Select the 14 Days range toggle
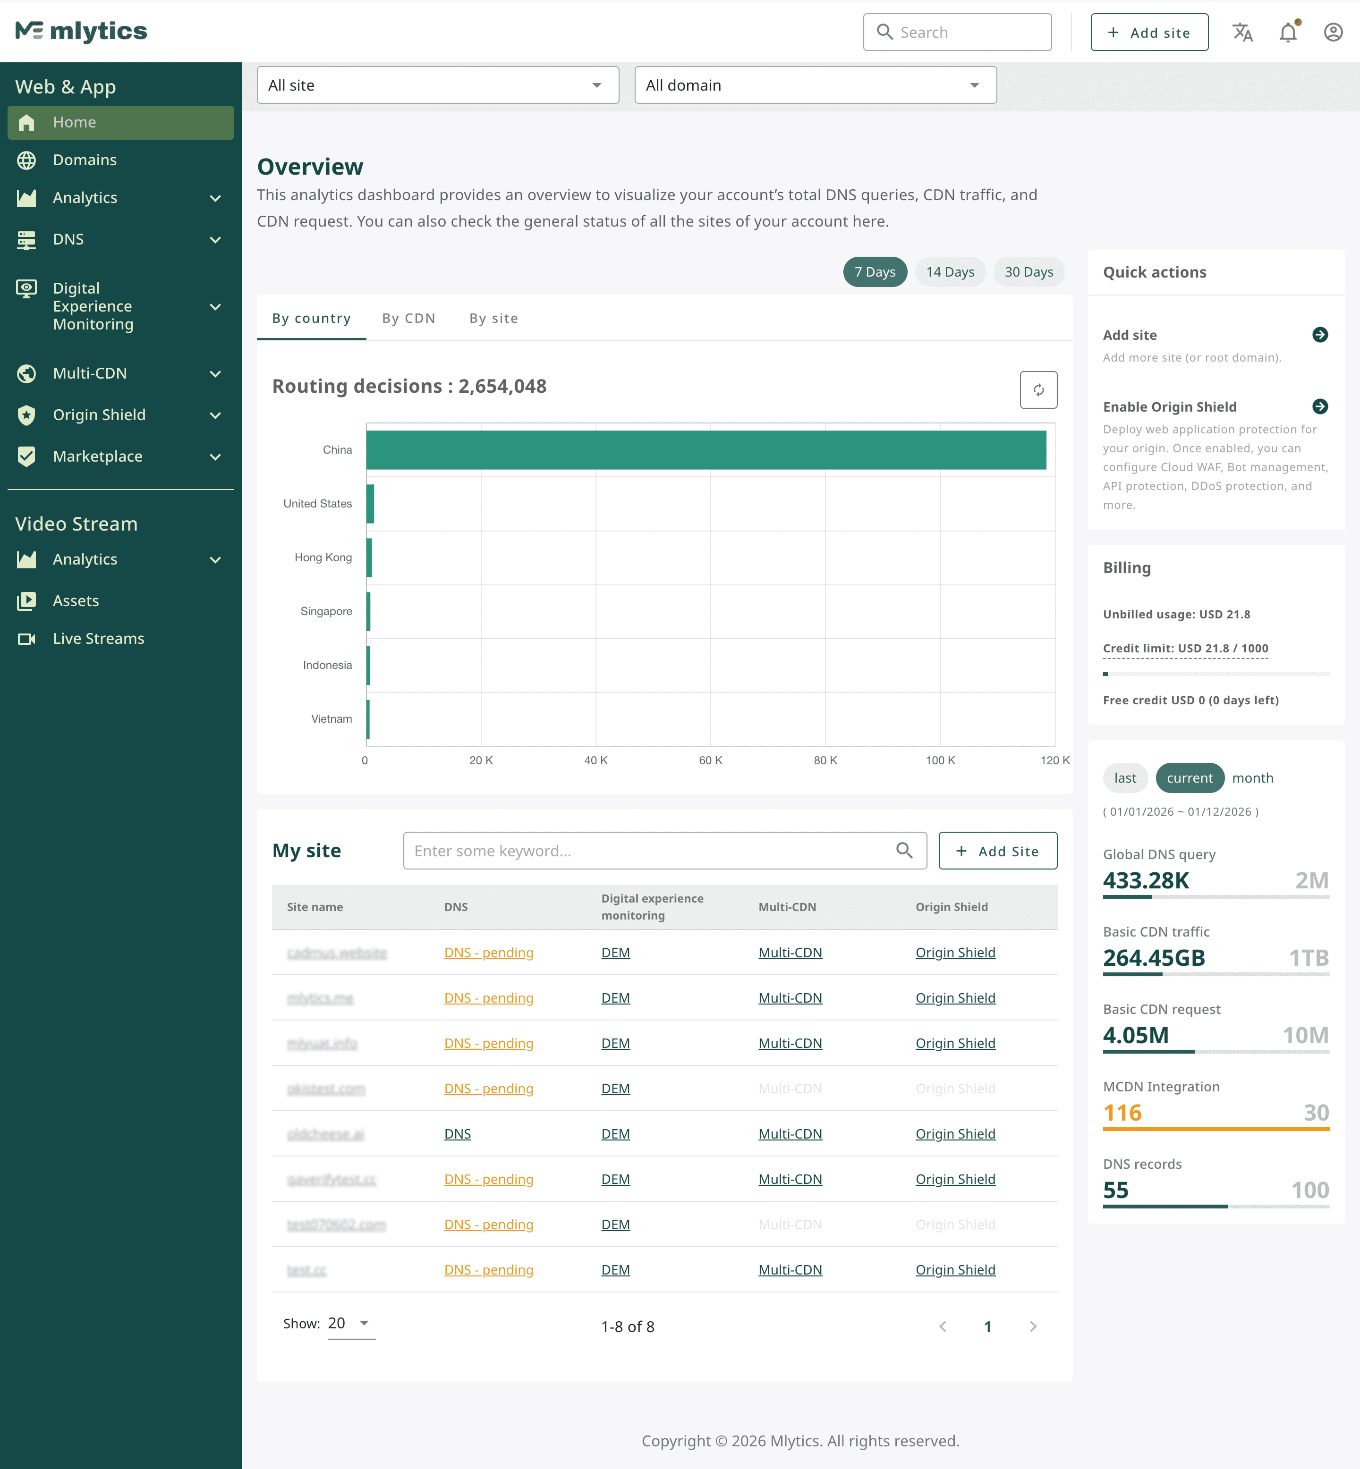 pyautogui.click(x=949, y=272)
